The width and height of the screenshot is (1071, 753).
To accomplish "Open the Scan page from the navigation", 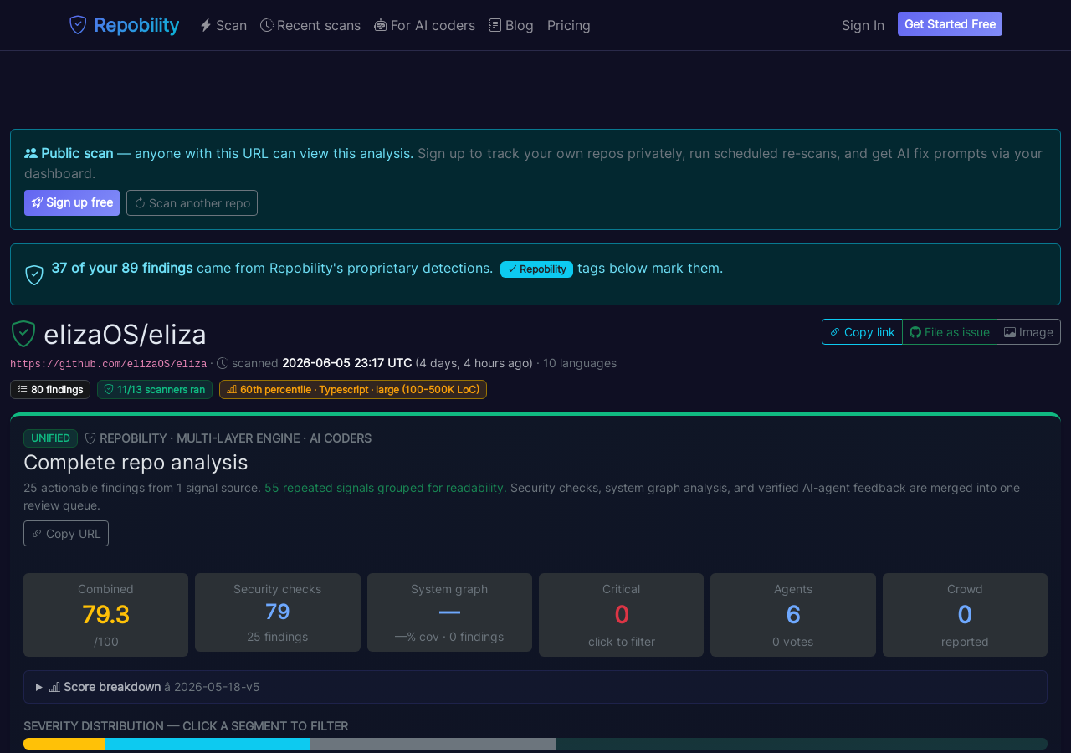I will 223,25.
